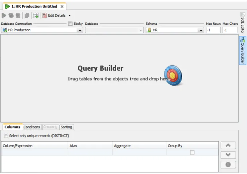Viewport: 247px width, 174px height.
Task: Select the Query Builder side tab
Action: pyautogui.click(x=243, y=50)
